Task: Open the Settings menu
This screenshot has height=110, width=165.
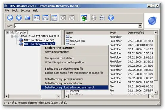Action: click(26, 10)
